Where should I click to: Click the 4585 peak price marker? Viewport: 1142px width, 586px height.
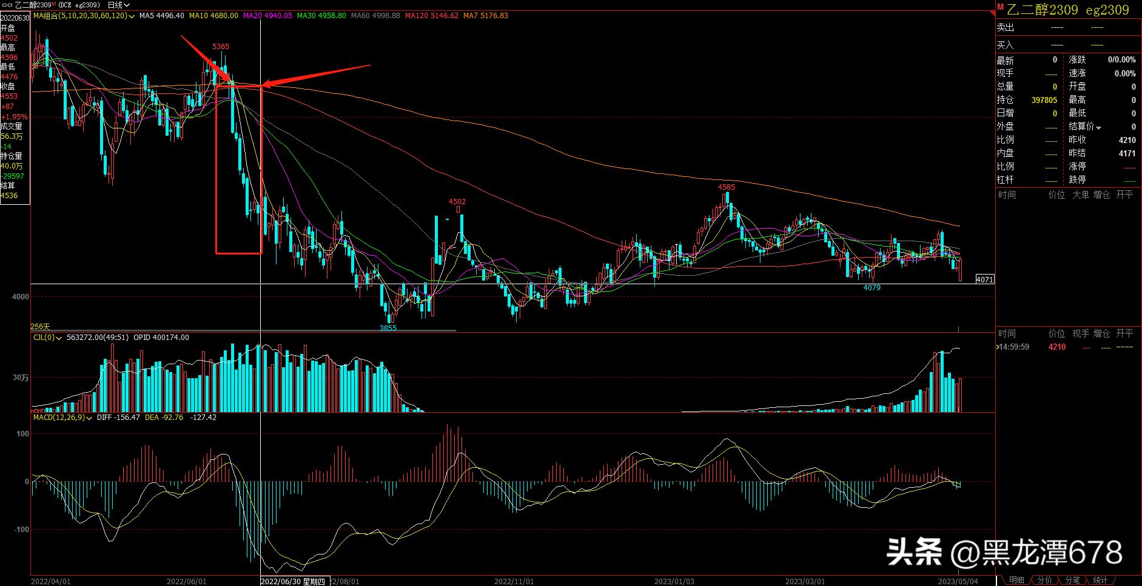[x=726, y=187]
